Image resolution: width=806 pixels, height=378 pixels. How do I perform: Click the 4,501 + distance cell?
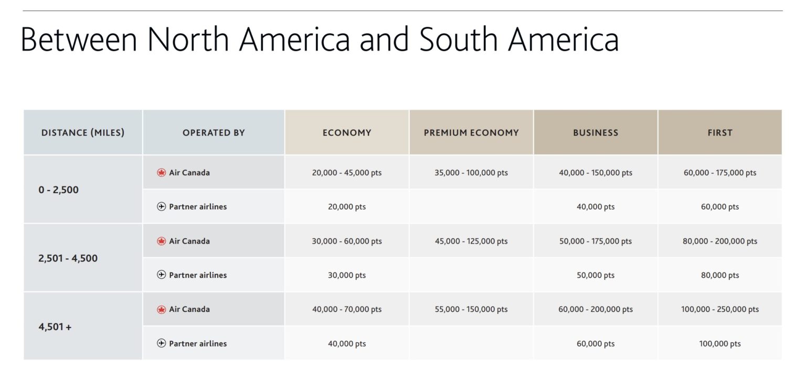coord(83,327)
